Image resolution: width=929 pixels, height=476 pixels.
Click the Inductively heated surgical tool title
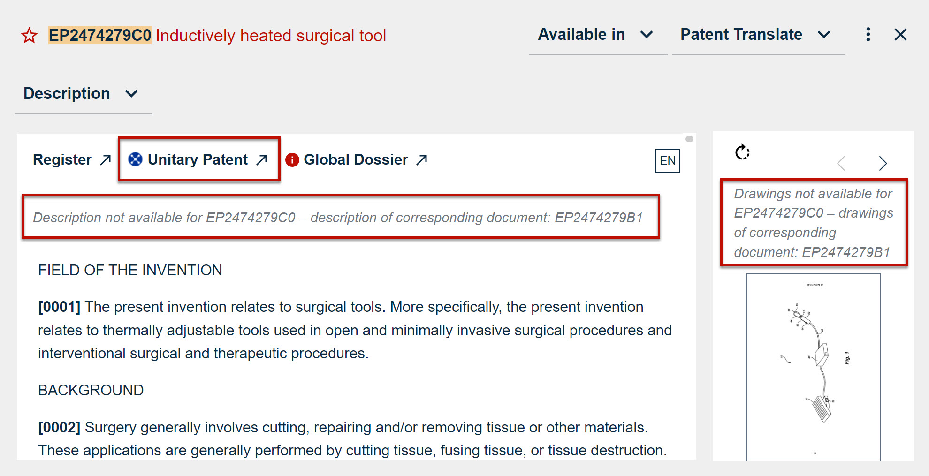click(271, 36)
